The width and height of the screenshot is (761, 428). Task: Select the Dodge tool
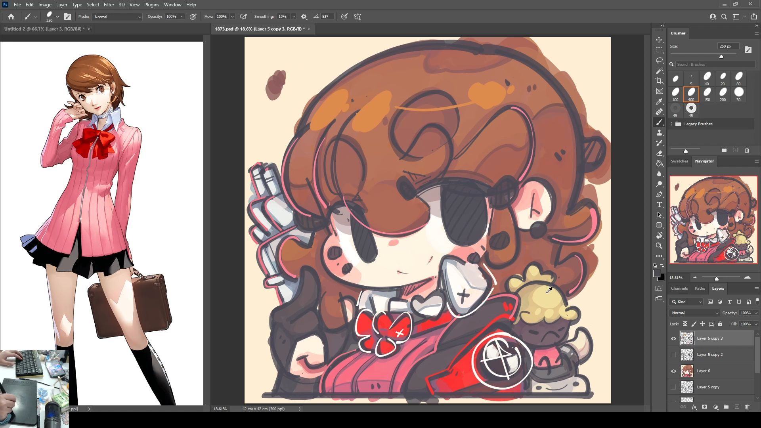659,184
